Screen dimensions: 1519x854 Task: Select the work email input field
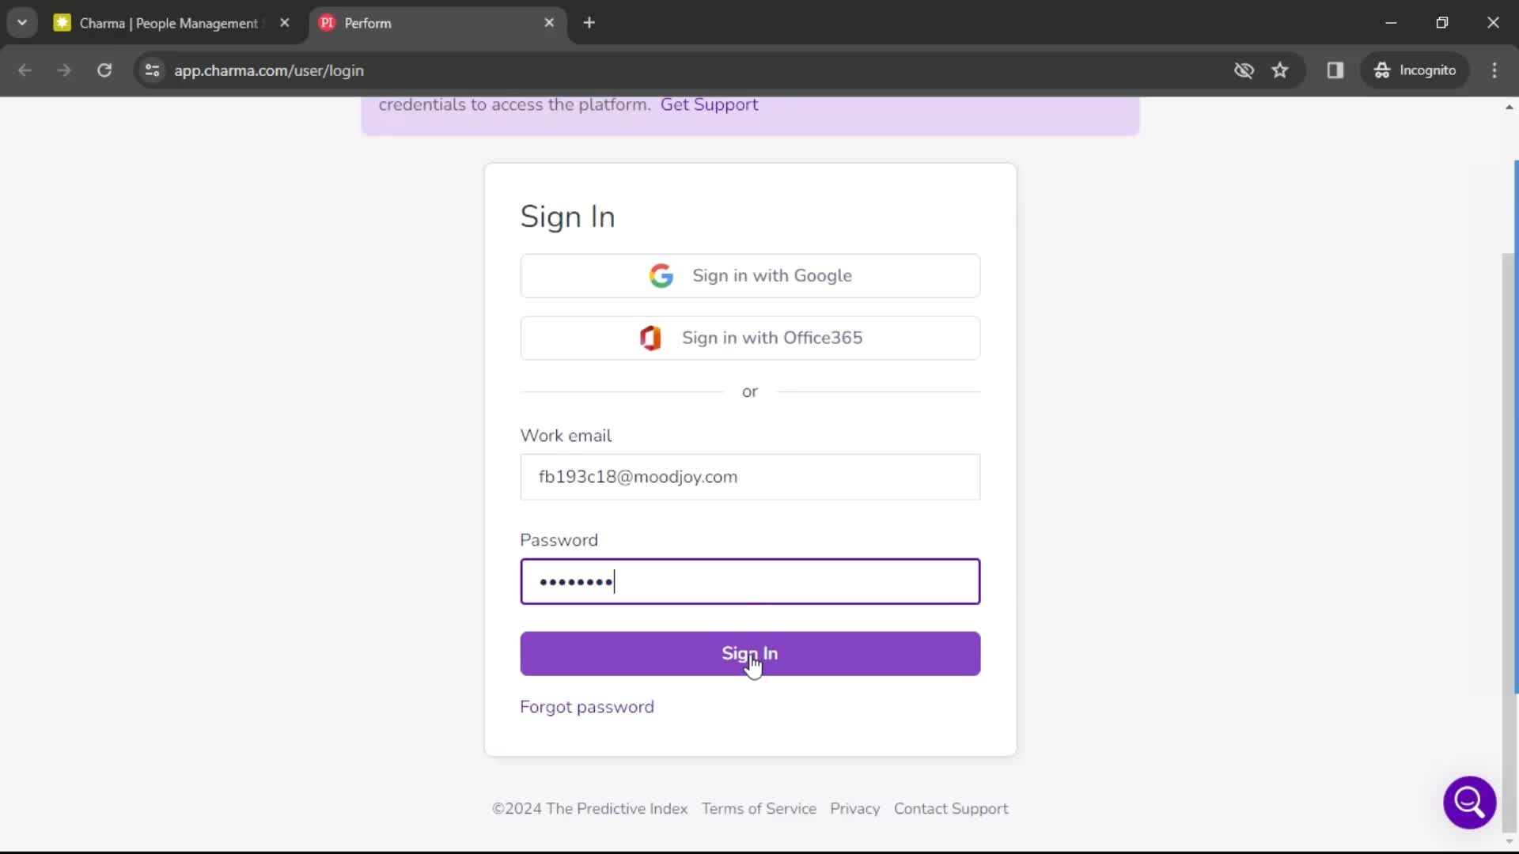750,477
